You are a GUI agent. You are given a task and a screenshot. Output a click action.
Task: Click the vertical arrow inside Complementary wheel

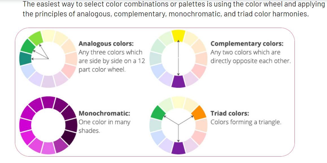[x=178, y=58]
